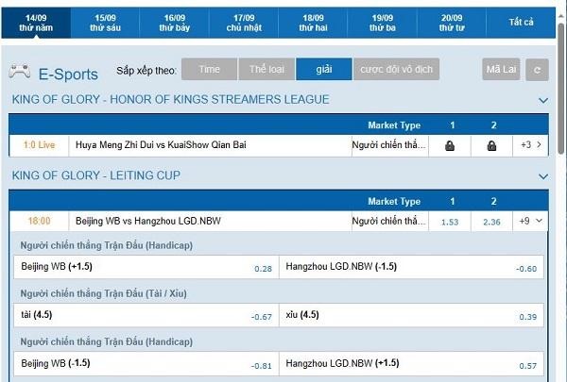Open the Mã Lai odds format dropdown
The image size is (567, 382).
(x=502, y=70)
